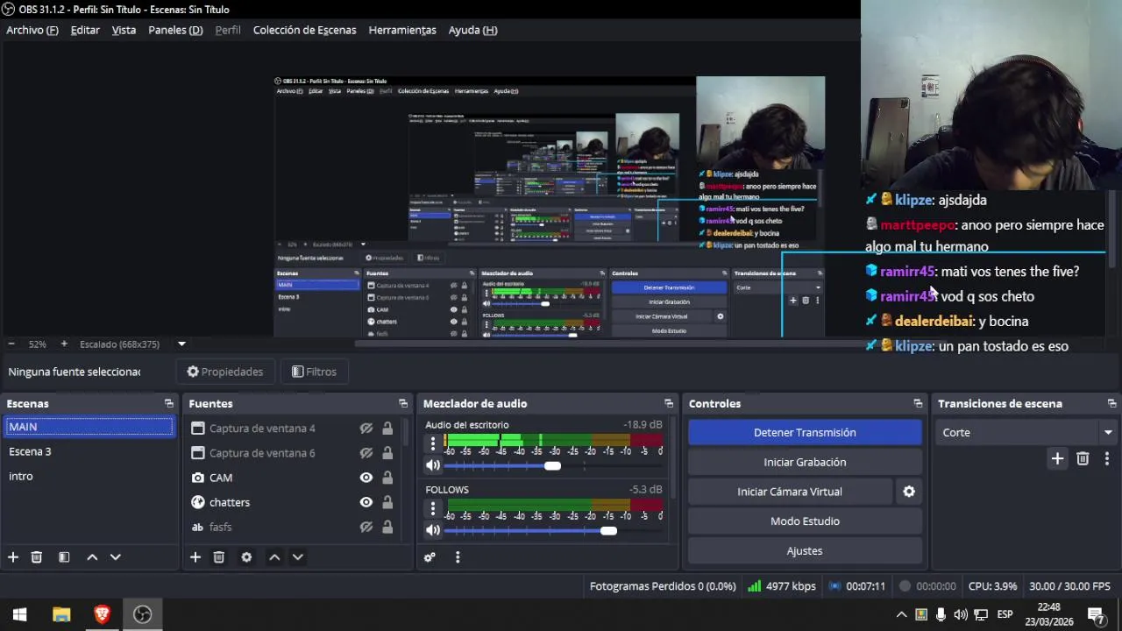
Task: Open virtual camera settings gear
Action: pos(909,492)
